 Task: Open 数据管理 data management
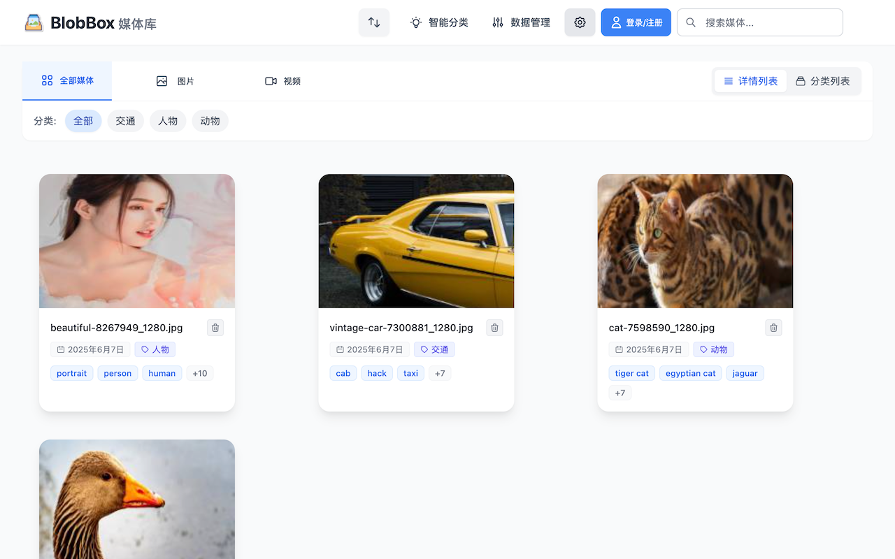click(x=521, y=22)
